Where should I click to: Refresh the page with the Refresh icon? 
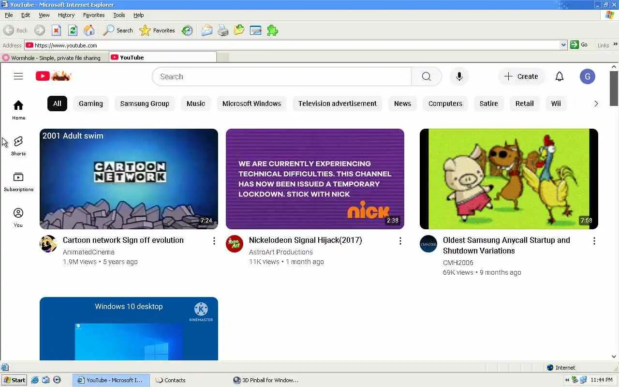(73, 30)
